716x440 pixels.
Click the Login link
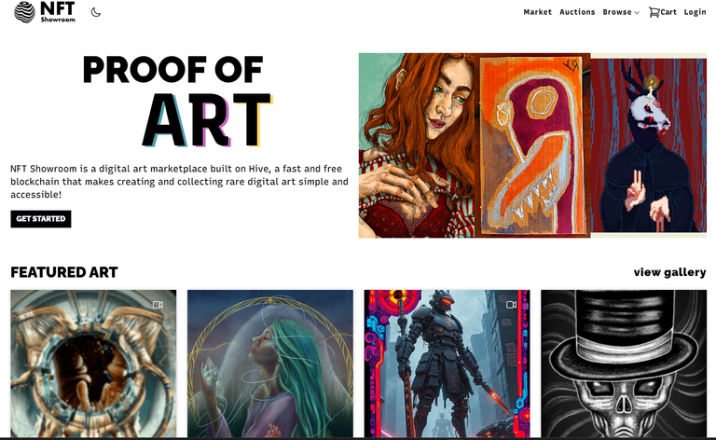[x=695, y=12]
